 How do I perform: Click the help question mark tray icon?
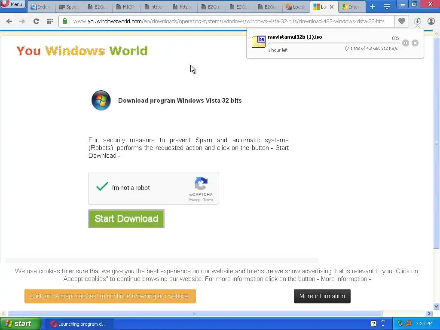tap(373, 324)
